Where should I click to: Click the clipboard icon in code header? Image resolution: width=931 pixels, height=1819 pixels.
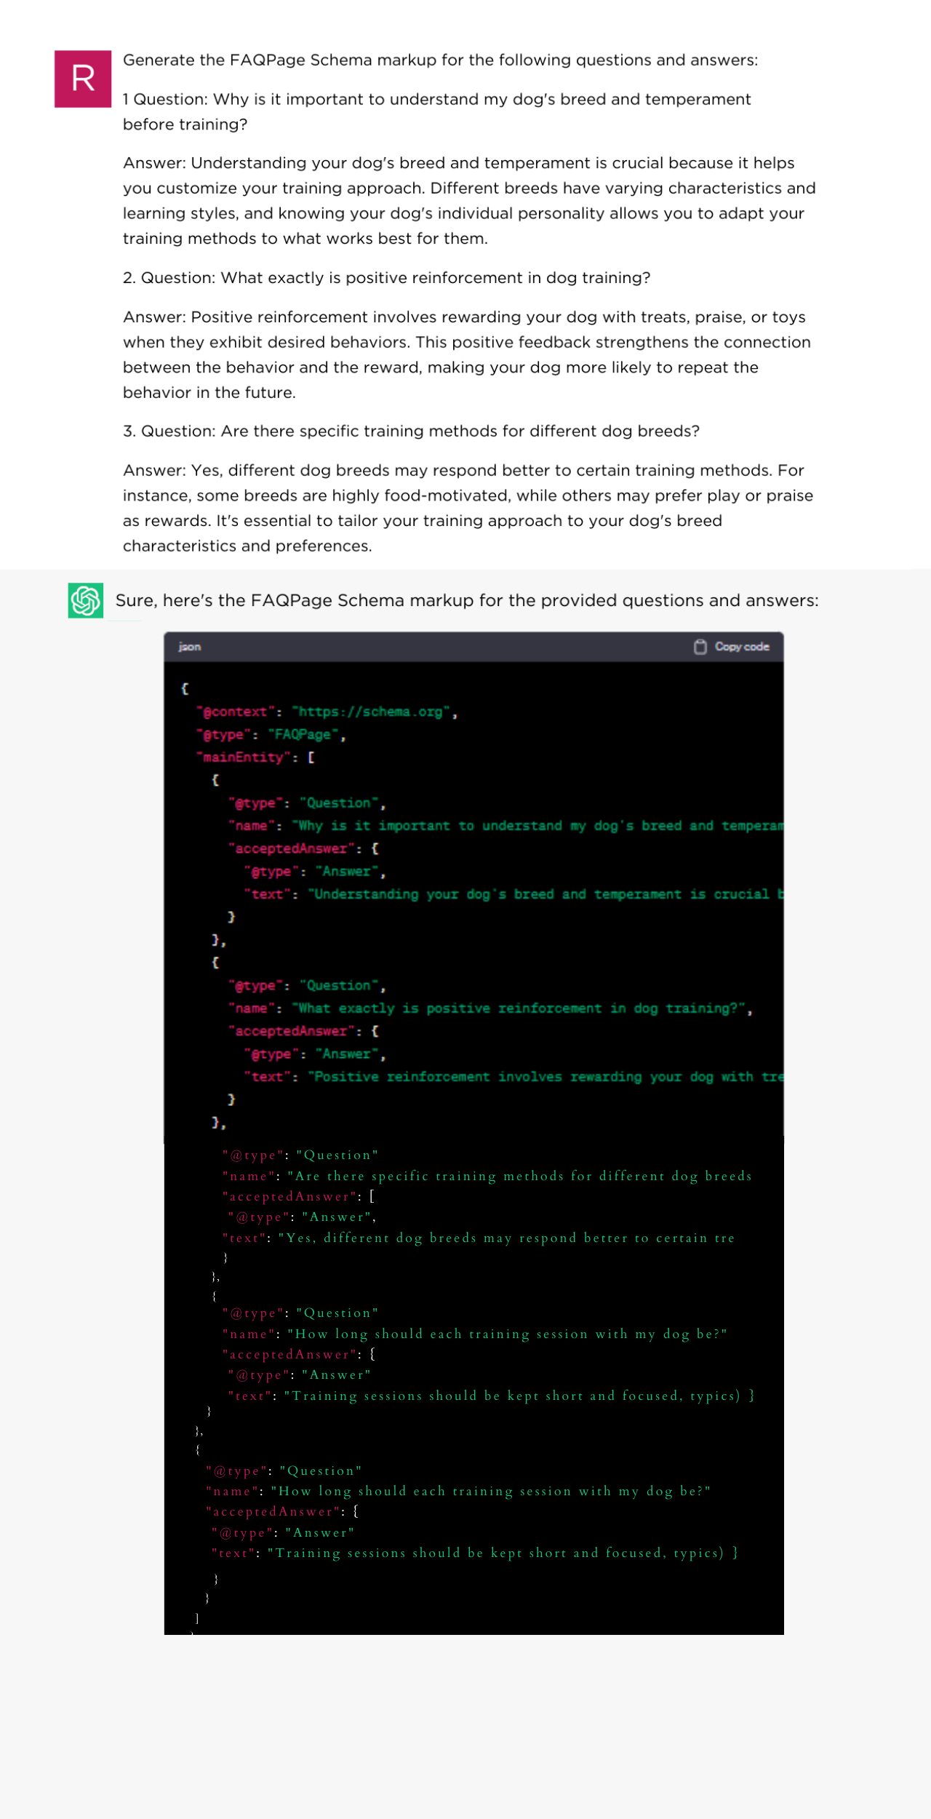pos(700,647)
